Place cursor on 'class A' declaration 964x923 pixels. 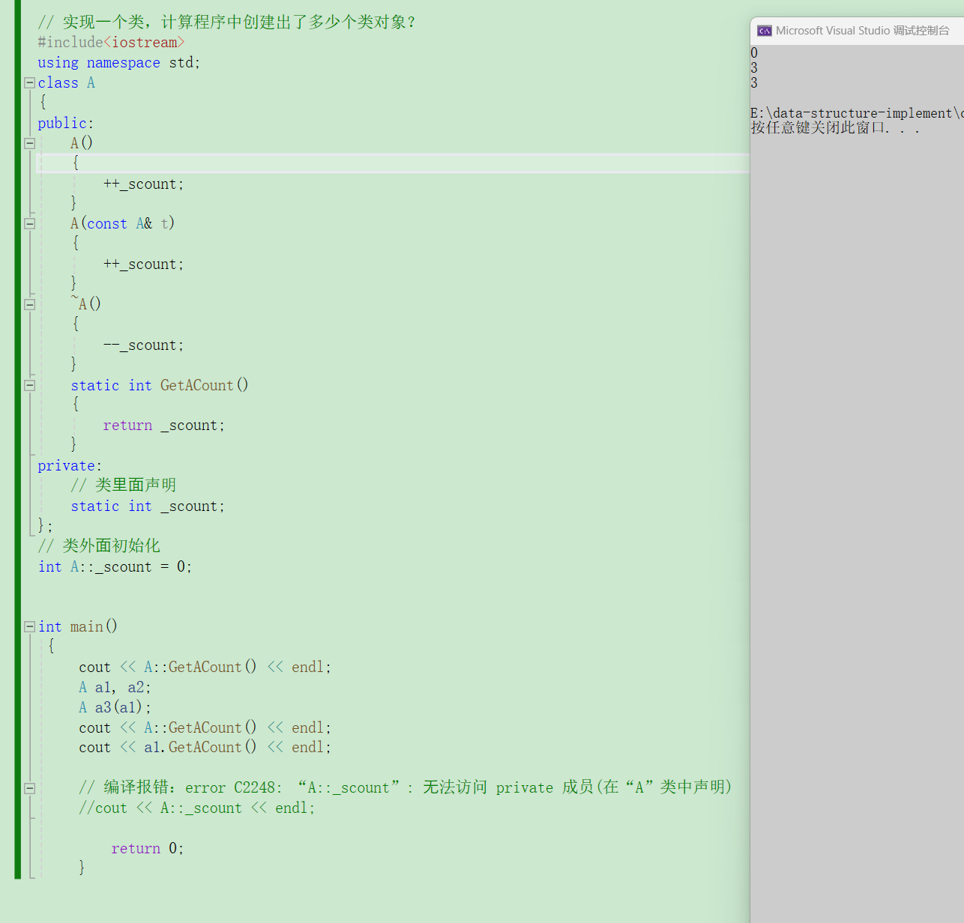[x=67, y=83]
